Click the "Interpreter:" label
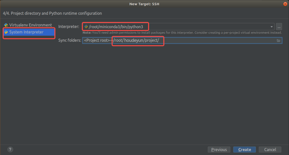The image size is (289, 155). 69,27
